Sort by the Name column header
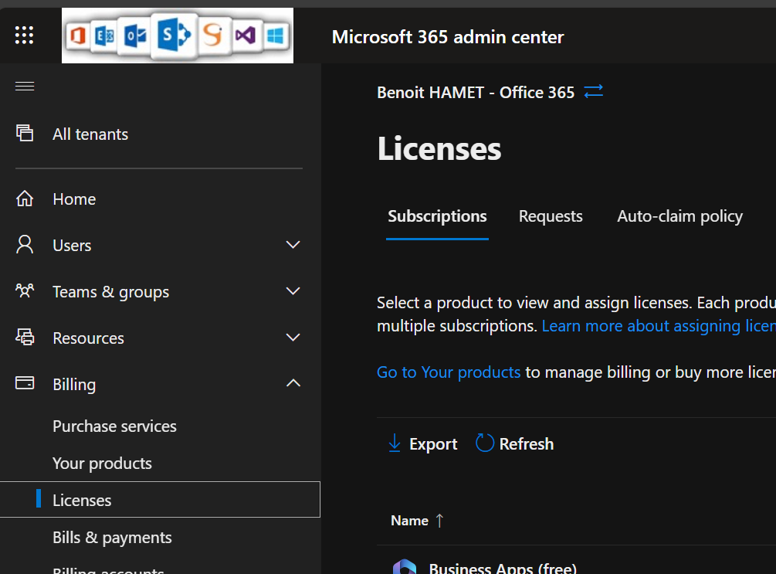 click(410, 521)
